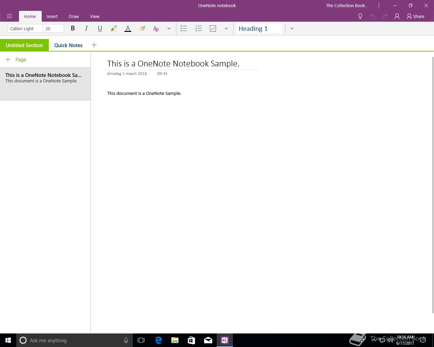Open the account profile icon
434x347 pixels.
tap(397, 16)
